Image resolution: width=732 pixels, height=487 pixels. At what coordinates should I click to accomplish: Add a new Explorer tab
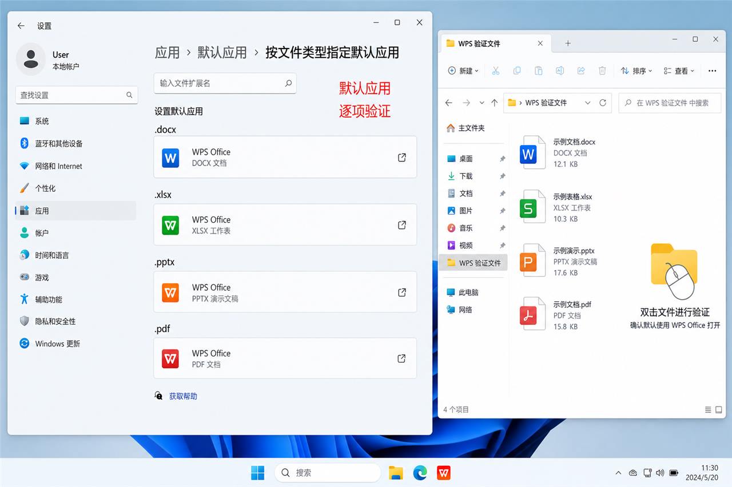(x=568, y=43)
